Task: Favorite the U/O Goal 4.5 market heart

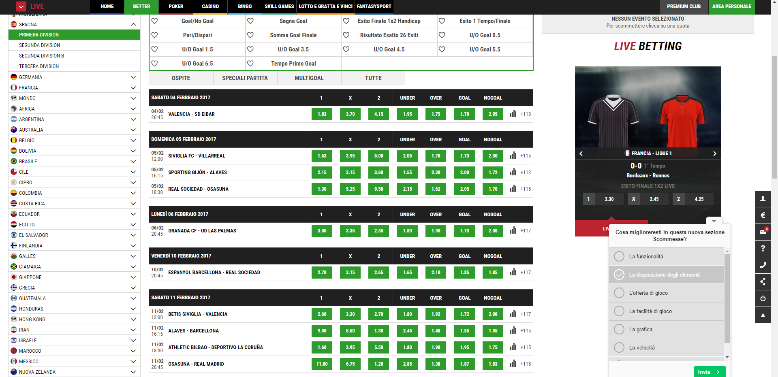Action: tap(346, 49)
